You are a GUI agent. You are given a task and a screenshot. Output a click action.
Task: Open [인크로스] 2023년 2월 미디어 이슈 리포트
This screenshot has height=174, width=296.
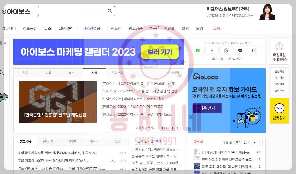tap(132, 107)
